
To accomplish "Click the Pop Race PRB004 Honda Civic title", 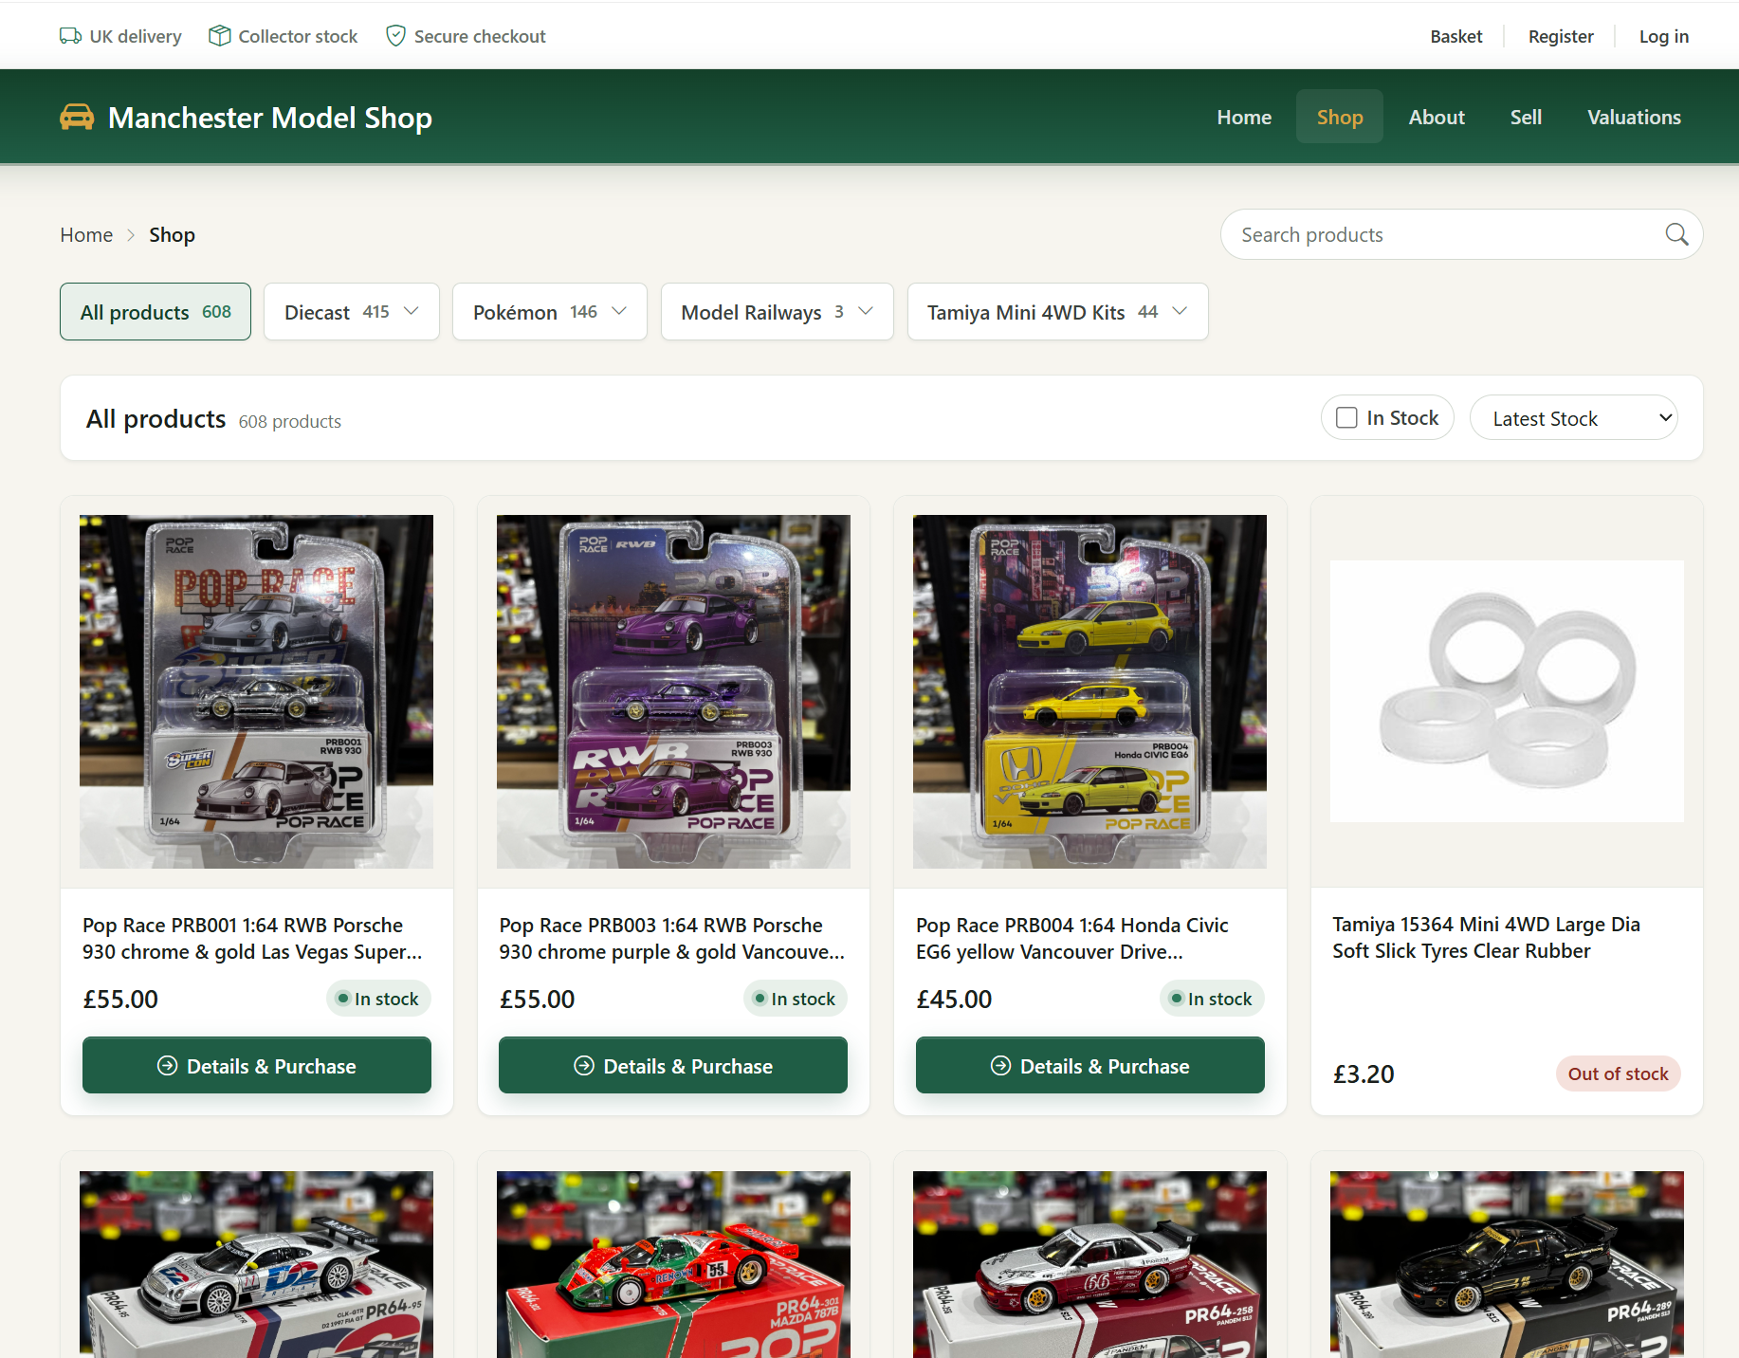I will point(1072,938).
